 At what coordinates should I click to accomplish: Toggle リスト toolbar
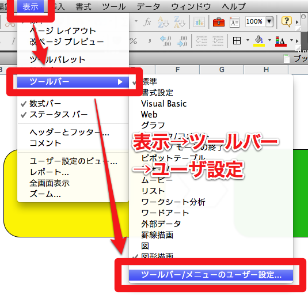[x=211, y=191]
